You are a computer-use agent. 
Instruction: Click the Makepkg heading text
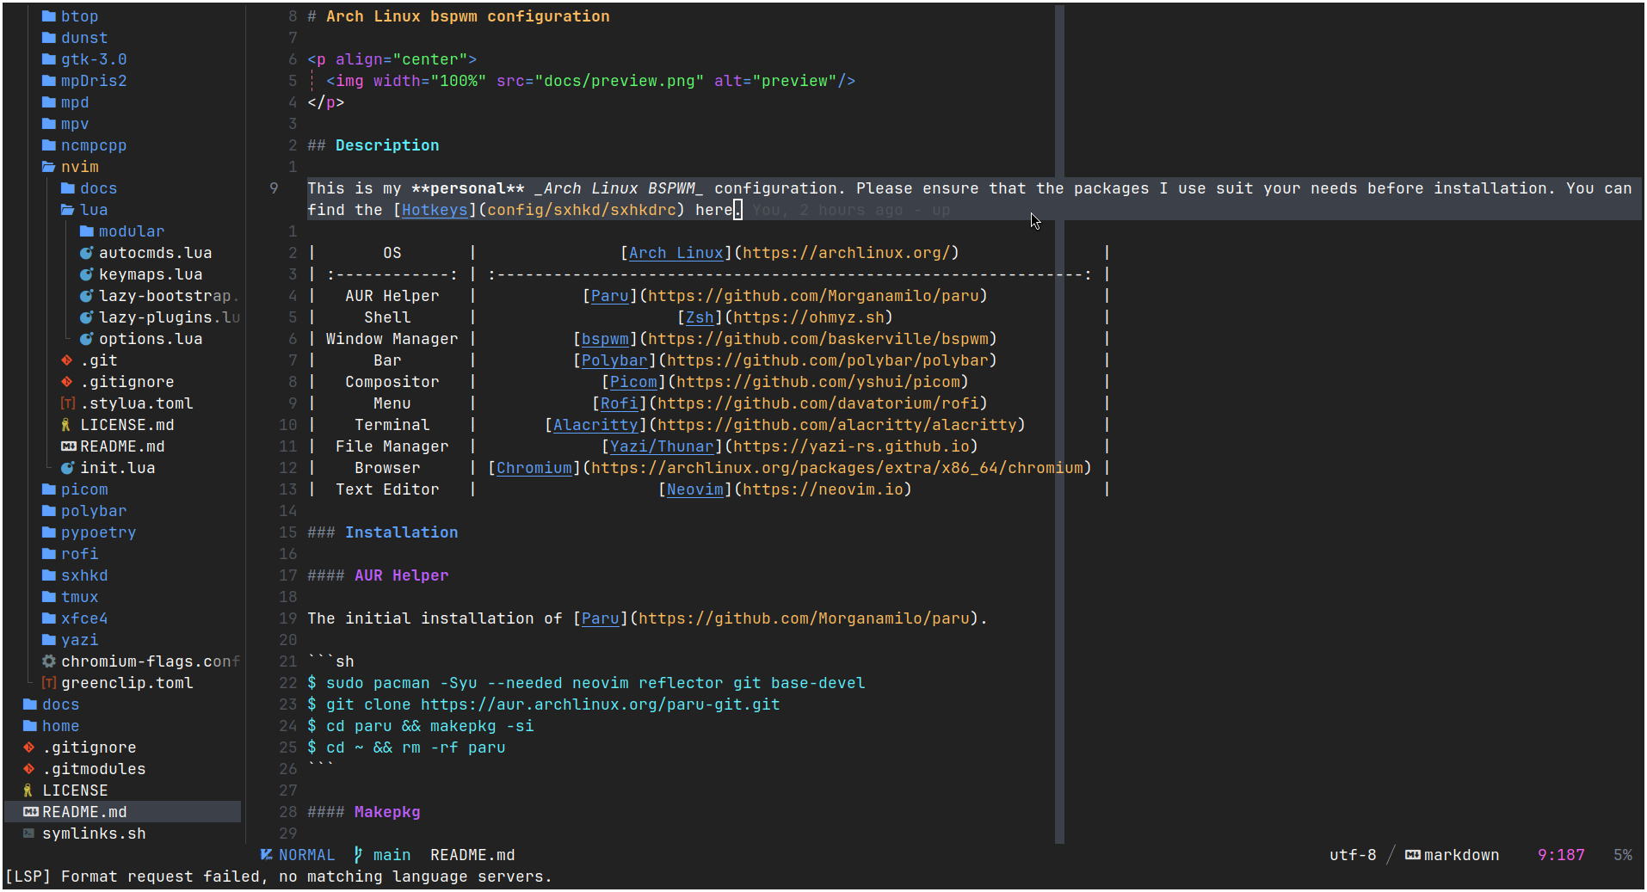click(387, 812)
